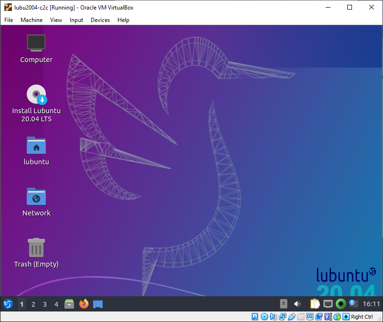Viewport: 383px width, 322px height.
Task: Open the View menu
Action: pos(56,20)
